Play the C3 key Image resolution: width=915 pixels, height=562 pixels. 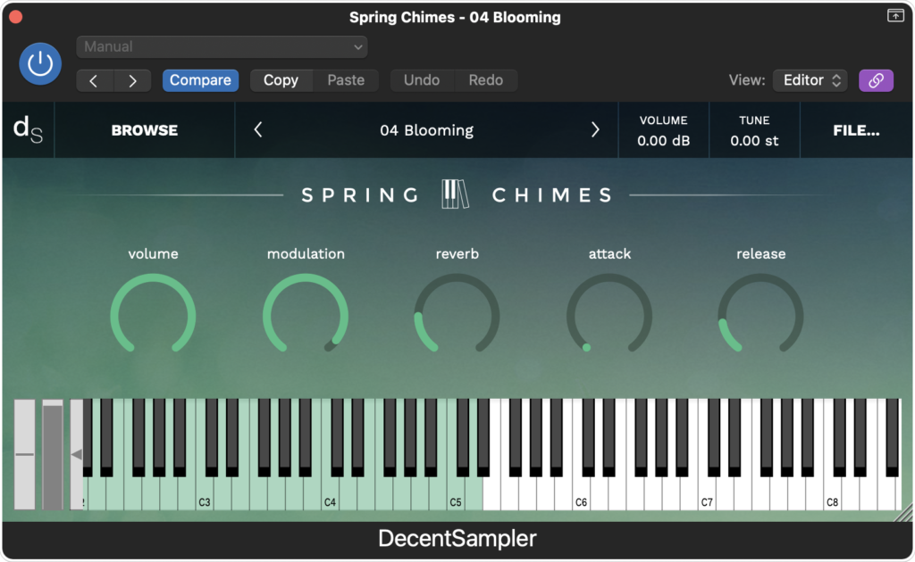pyautogui.click(x=205, y=495)
